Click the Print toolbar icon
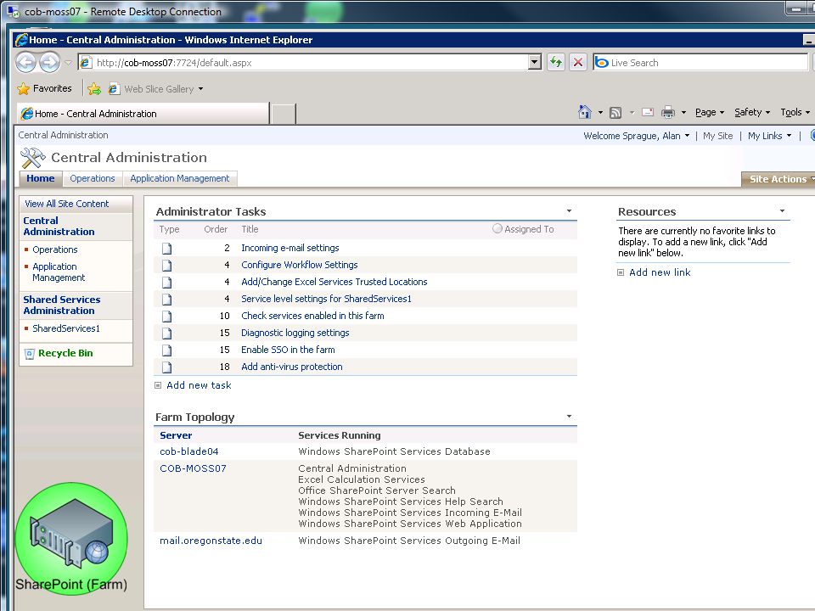 [x=668, y=112]
